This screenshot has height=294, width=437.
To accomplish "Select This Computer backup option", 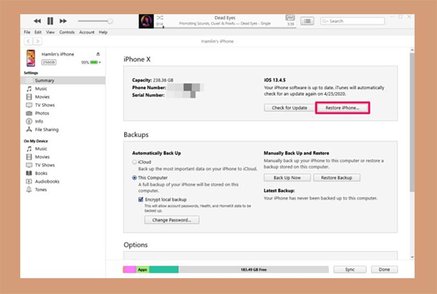I will (x=134, y=178).
